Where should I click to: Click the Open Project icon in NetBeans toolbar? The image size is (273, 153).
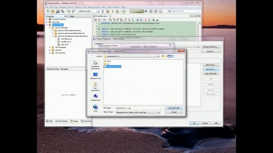58,11
